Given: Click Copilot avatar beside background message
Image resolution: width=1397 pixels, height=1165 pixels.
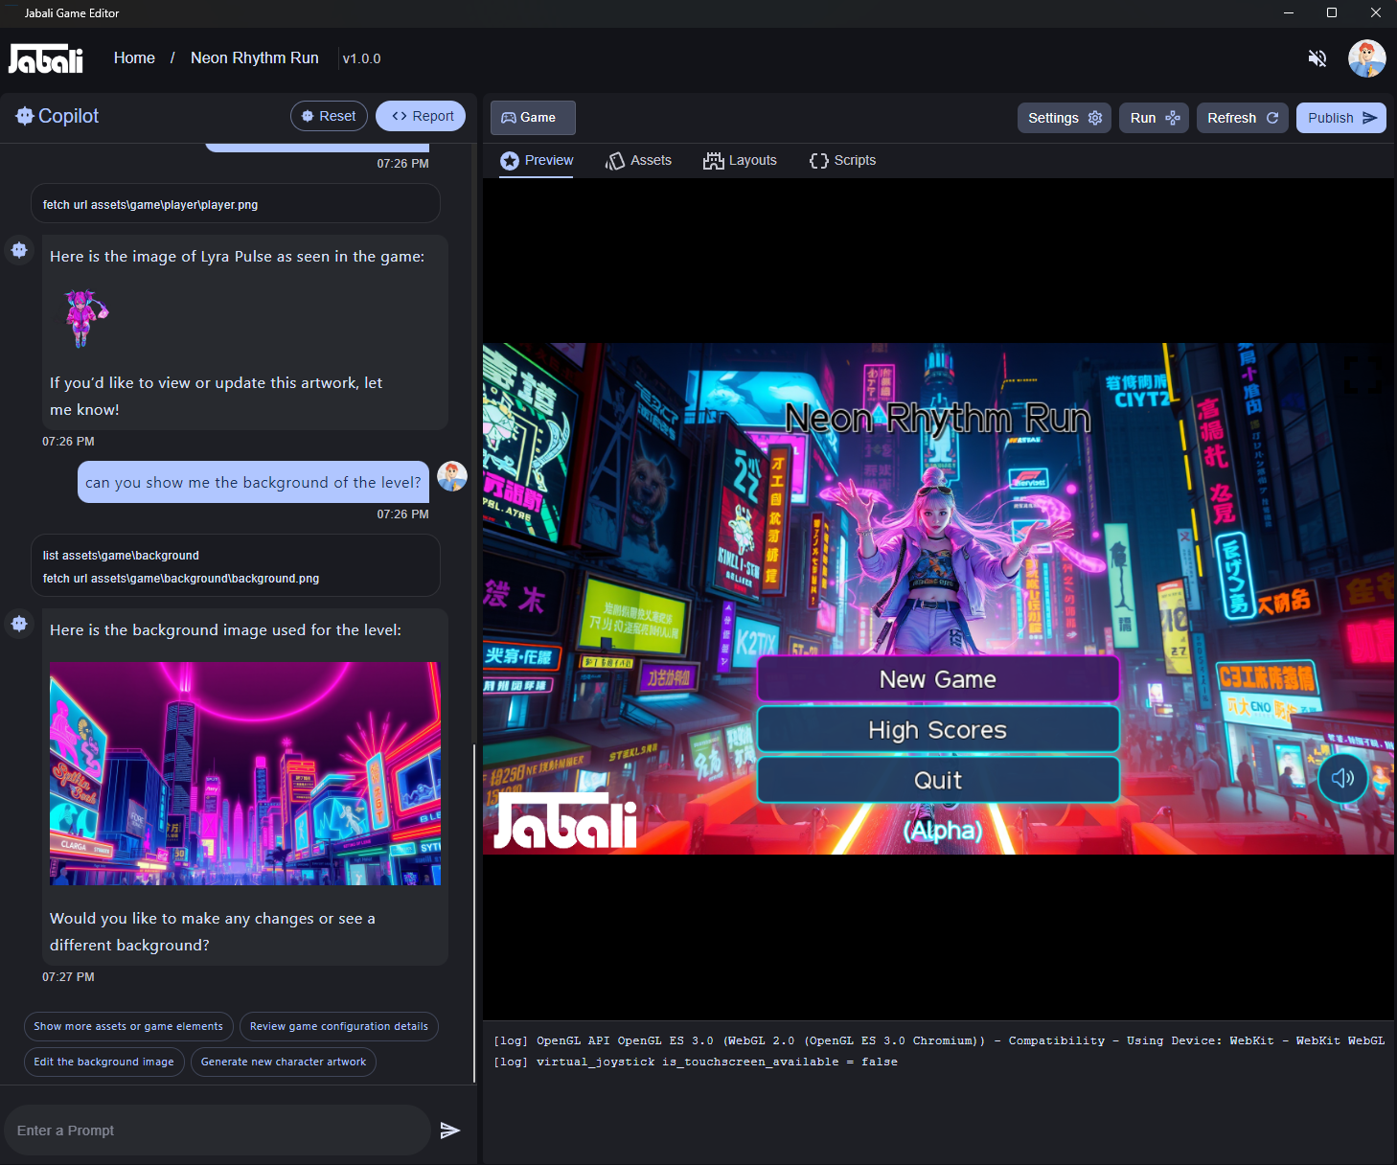Looking at the screenshot, I should click(x=19, y=624).
